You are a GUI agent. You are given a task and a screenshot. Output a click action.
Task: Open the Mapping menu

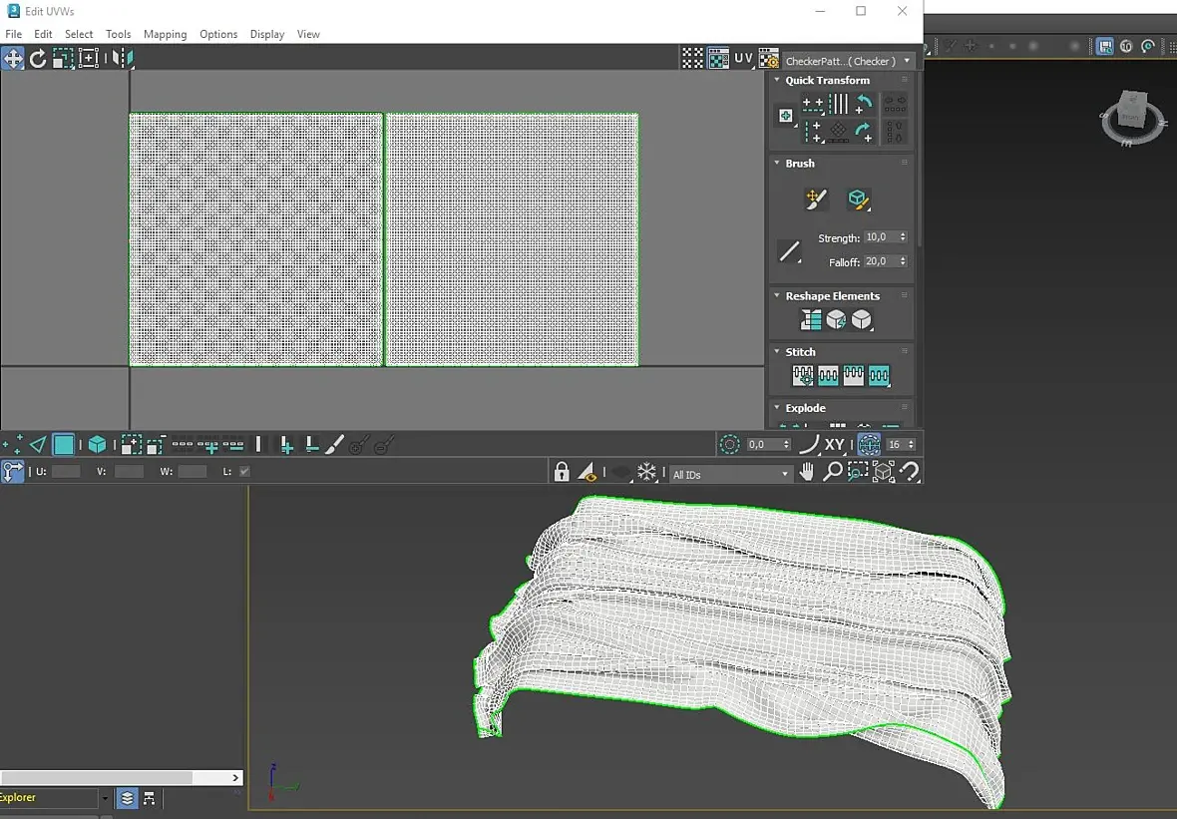coord(165,34)
